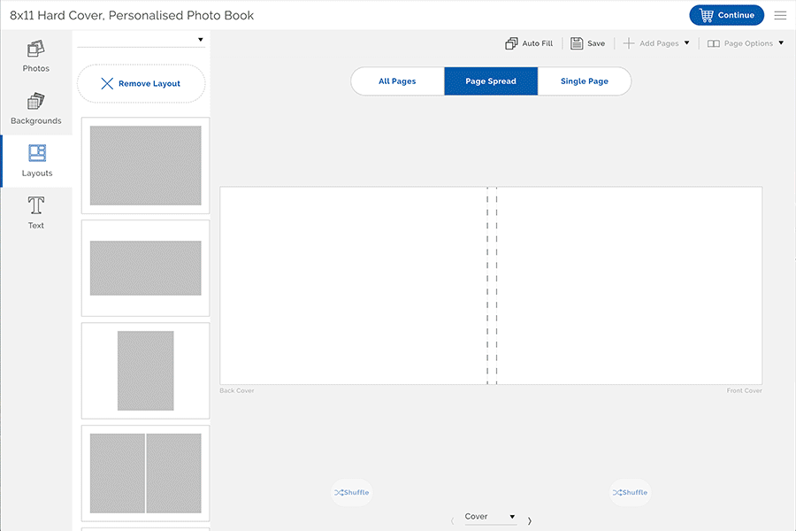The width and height of the screenshot is (796, 531).
Task: Click the Auto Fill icon
Action: [511, 43]
